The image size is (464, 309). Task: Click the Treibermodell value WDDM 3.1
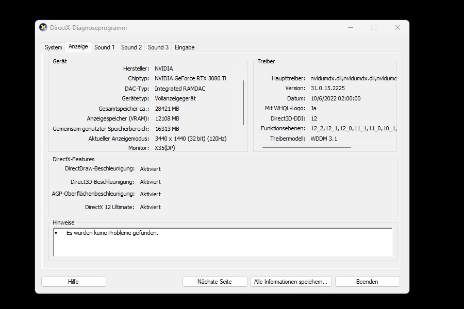[324, 139]
